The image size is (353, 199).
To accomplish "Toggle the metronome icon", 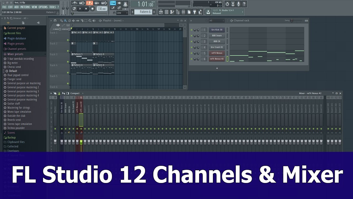I will pos(74,3).
